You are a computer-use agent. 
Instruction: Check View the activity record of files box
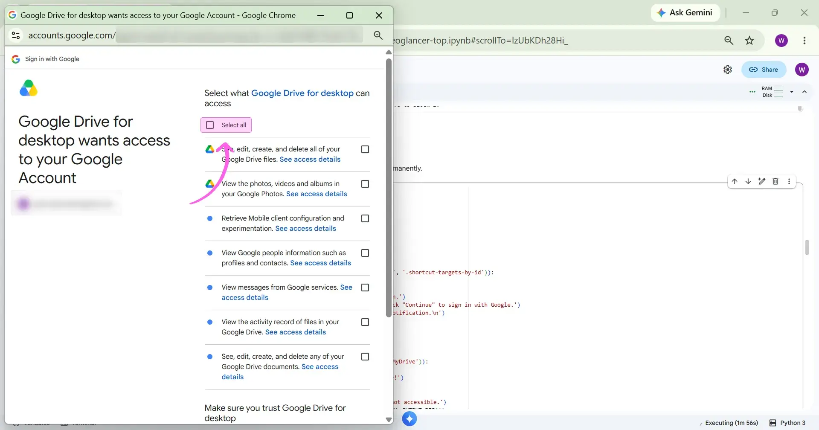click(x=365, y=322)
